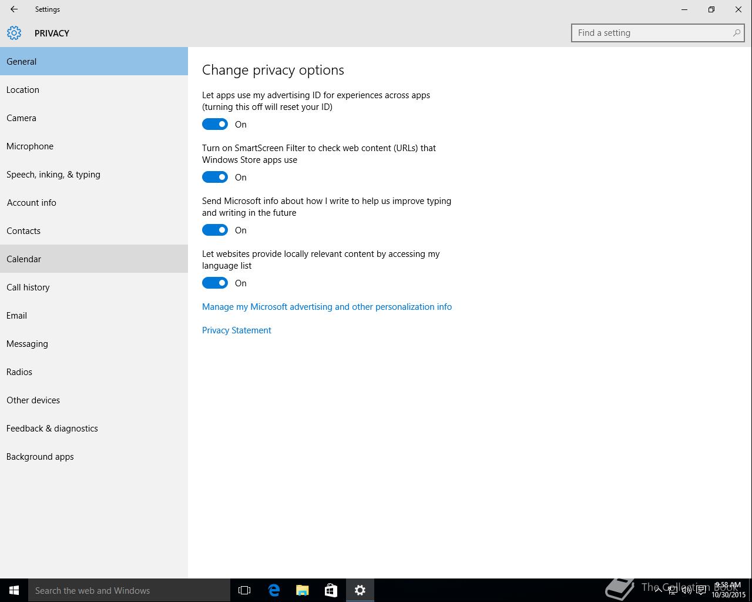The image size is (752, 602).
Task: Launch Microsoft Edge from the taskbar
Action: pyautogui.click(x=274, y=590)
